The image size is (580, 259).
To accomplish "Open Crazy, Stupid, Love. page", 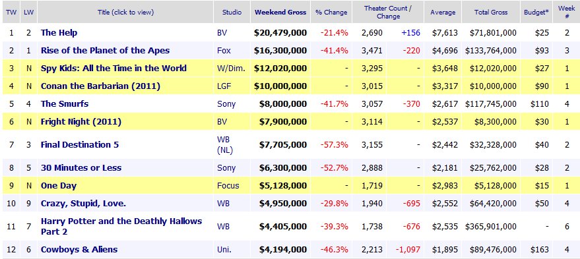I will pyautogui.click(x=83, y=203).
